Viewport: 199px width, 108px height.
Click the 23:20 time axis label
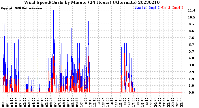[177, 102]
